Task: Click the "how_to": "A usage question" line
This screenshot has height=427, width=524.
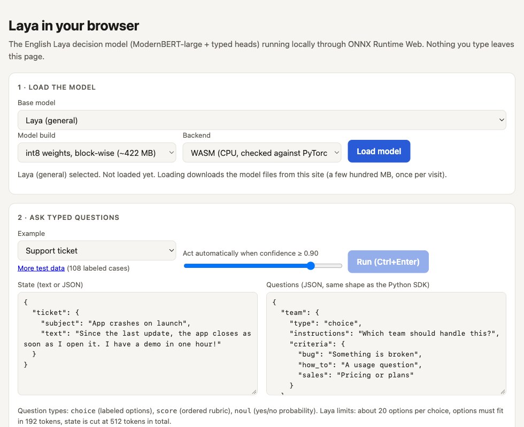Action: click(360, 365)
